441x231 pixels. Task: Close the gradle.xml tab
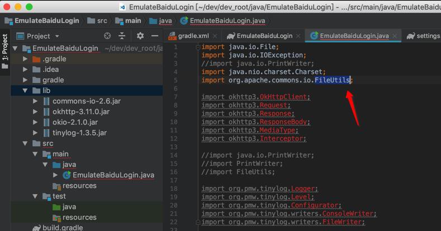(215, 36)
